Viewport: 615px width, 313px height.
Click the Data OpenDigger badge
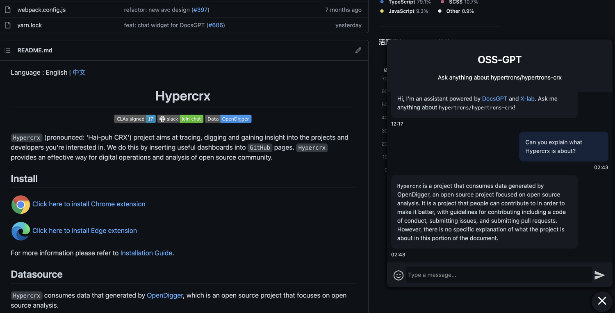click(x=228, y=119)
